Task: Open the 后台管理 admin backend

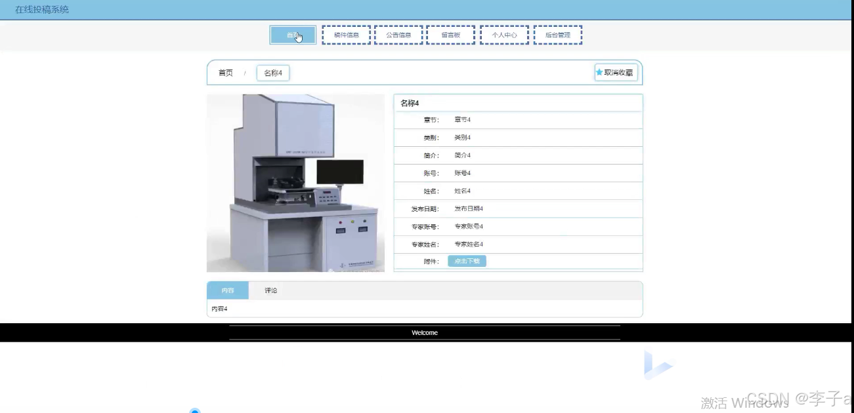Action: (x=558, y=34)
